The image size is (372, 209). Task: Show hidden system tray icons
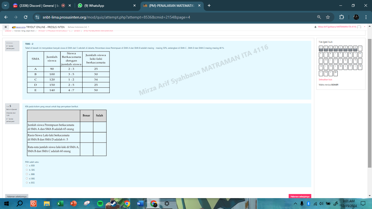click(295, 204)
